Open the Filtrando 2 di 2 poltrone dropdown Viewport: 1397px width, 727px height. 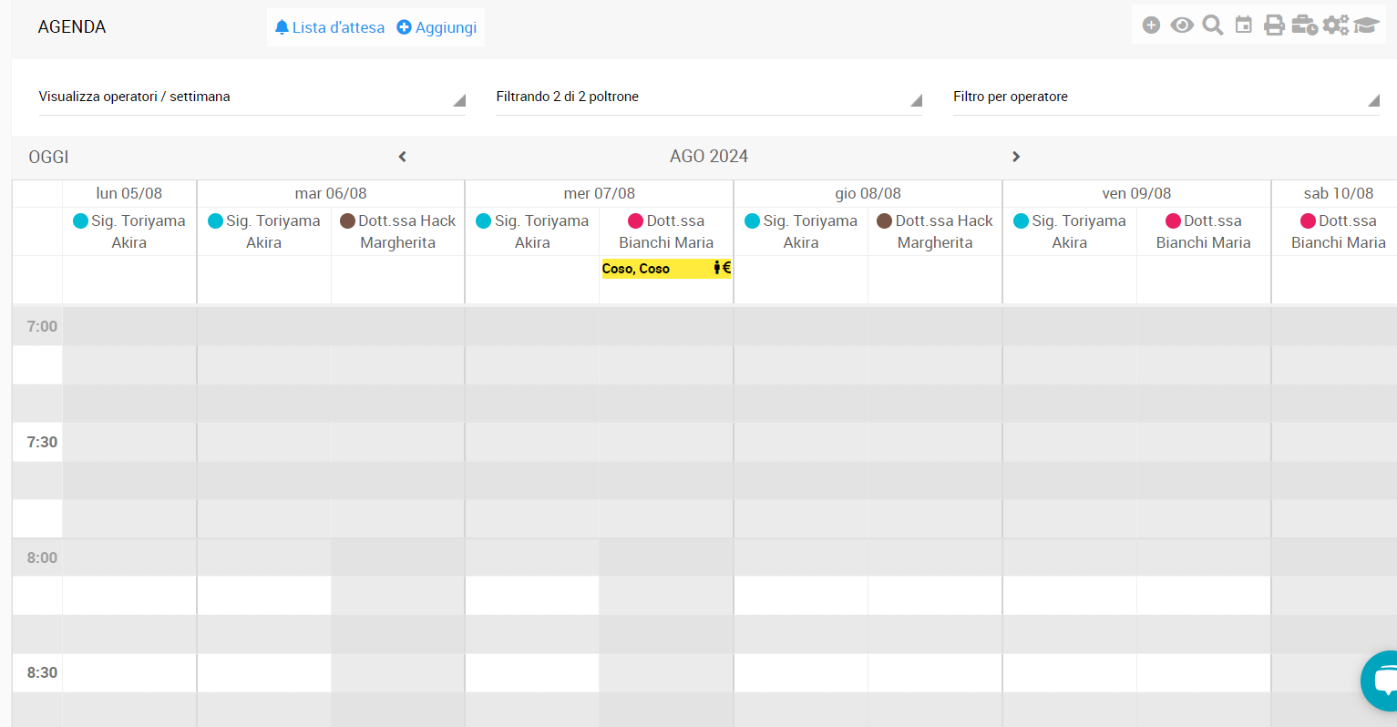click(x=709, y=97)
